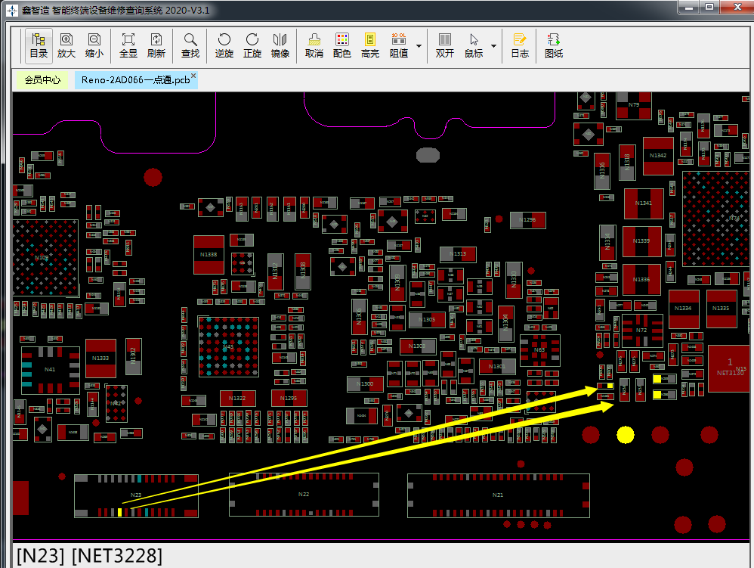This screenshot has height=568, width=754.
Task: Open dual view with 双开
Action: tap(445, 45)
